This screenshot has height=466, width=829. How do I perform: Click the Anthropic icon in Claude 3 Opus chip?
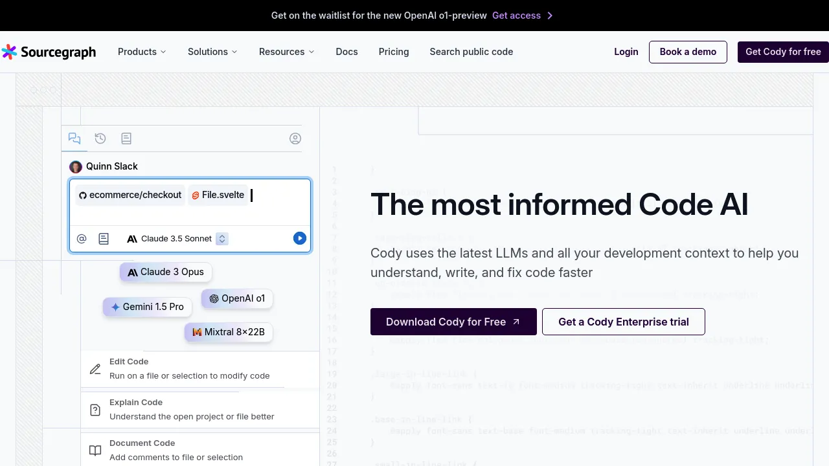133,272
